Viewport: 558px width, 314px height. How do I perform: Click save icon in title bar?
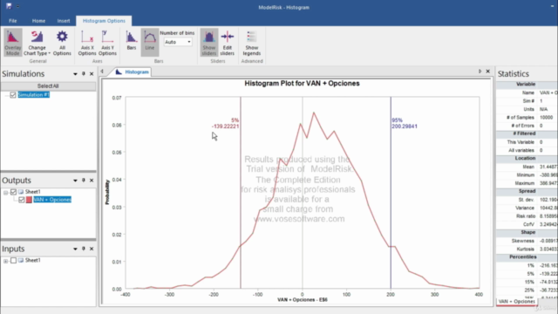(9, 6)
